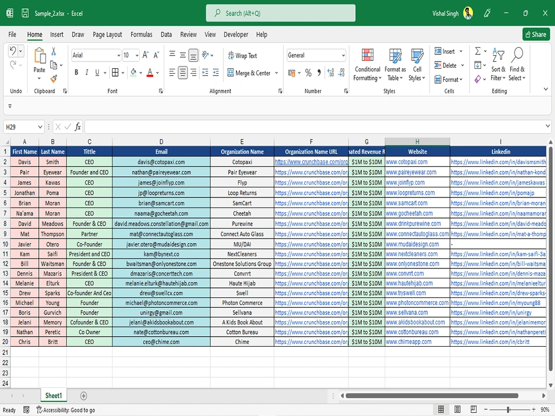This screenshot has width=555, height=416.
Task: Toggle Align Right horizontal alignment
Action: click(193, 73)
